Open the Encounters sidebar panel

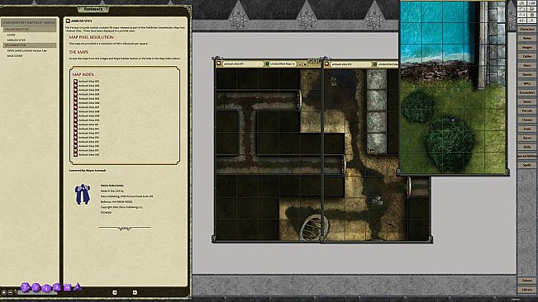click(526, 92)
